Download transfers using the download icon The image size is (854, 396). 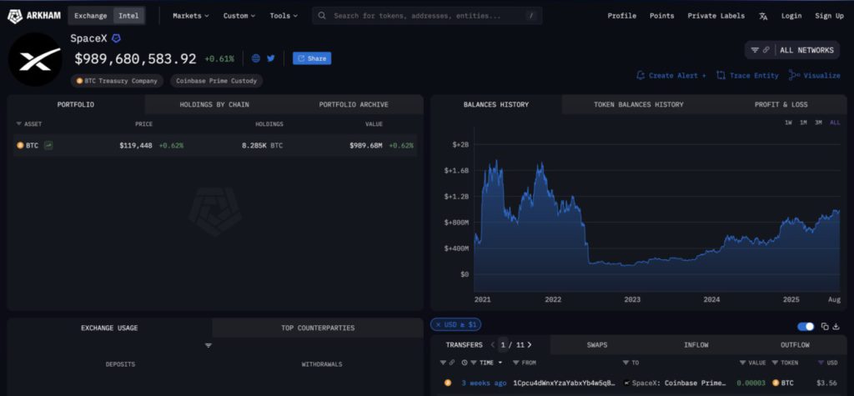click(x=836, y=327)
